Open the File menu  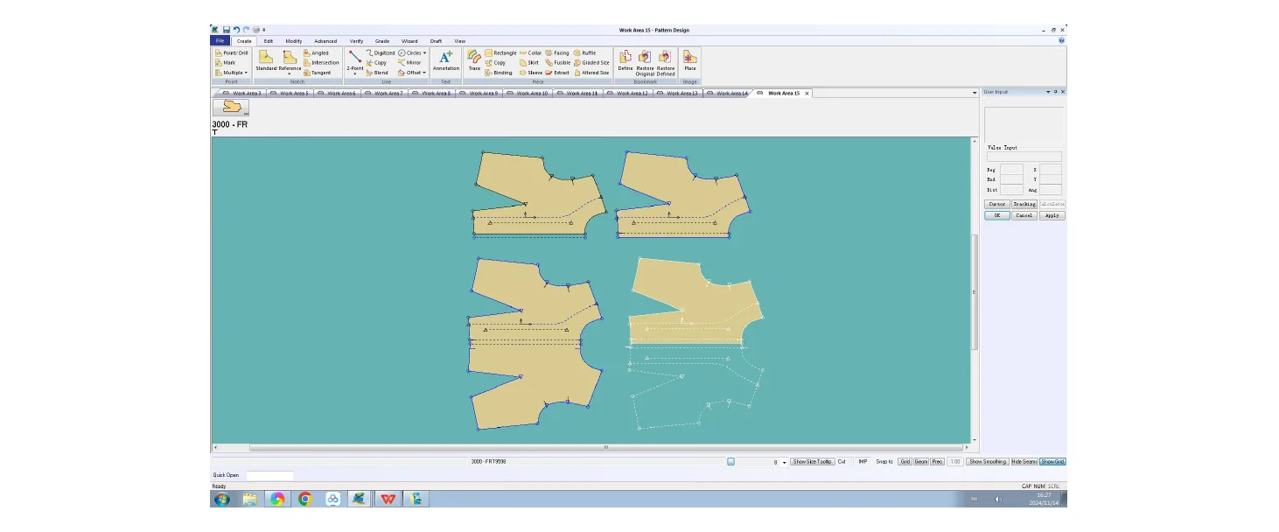tap(220, 41)
